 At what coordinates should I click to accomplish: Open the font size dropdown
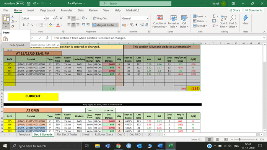pyautogui.click(x=53, y=18)
